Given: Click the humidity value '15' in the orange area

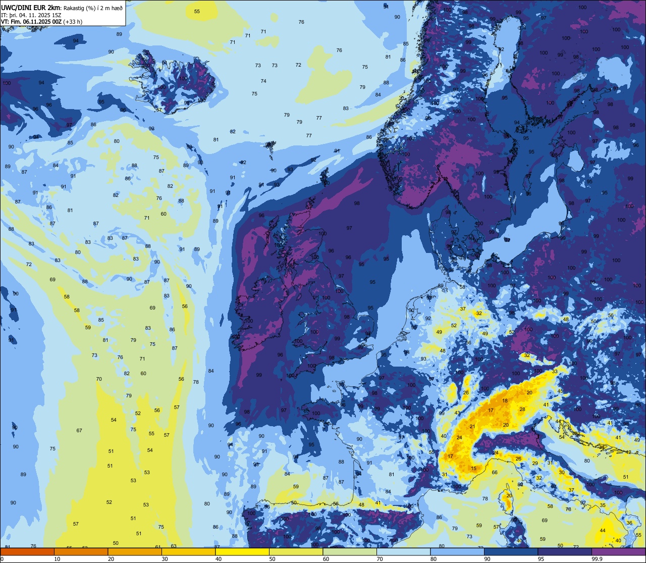Looking at the screenshot, I should (473, 469).
